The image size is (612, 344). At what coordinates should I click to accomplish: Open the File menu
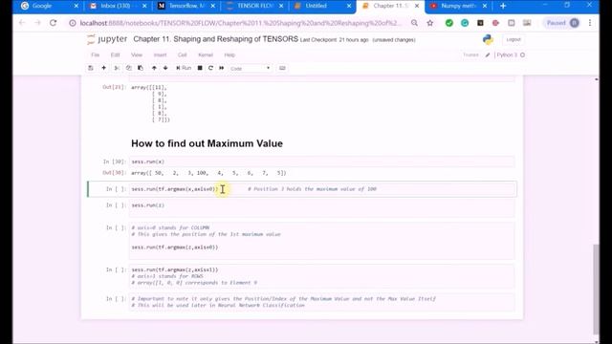(x=96, y=55)
